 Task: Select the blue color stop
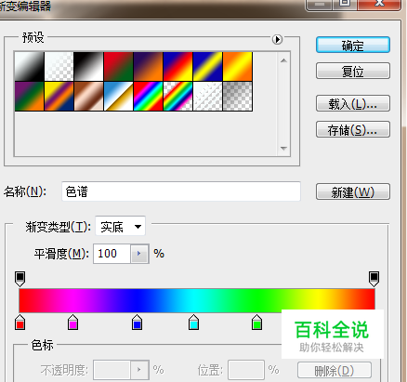(x=137, y=323)
